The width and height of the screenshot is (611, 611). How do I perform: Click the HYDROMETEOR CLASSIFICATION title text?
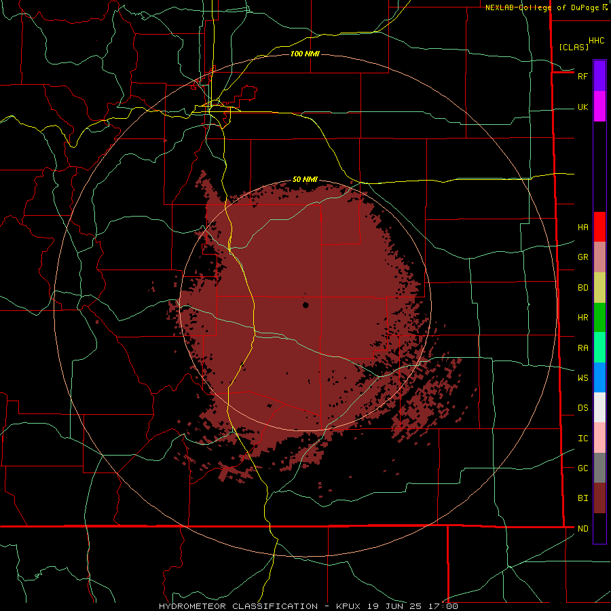point(238,606)
